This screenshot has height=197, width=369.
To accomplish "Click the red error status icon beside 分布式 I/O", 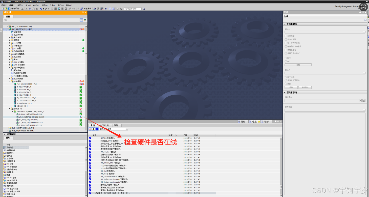I will click(81, 109).
